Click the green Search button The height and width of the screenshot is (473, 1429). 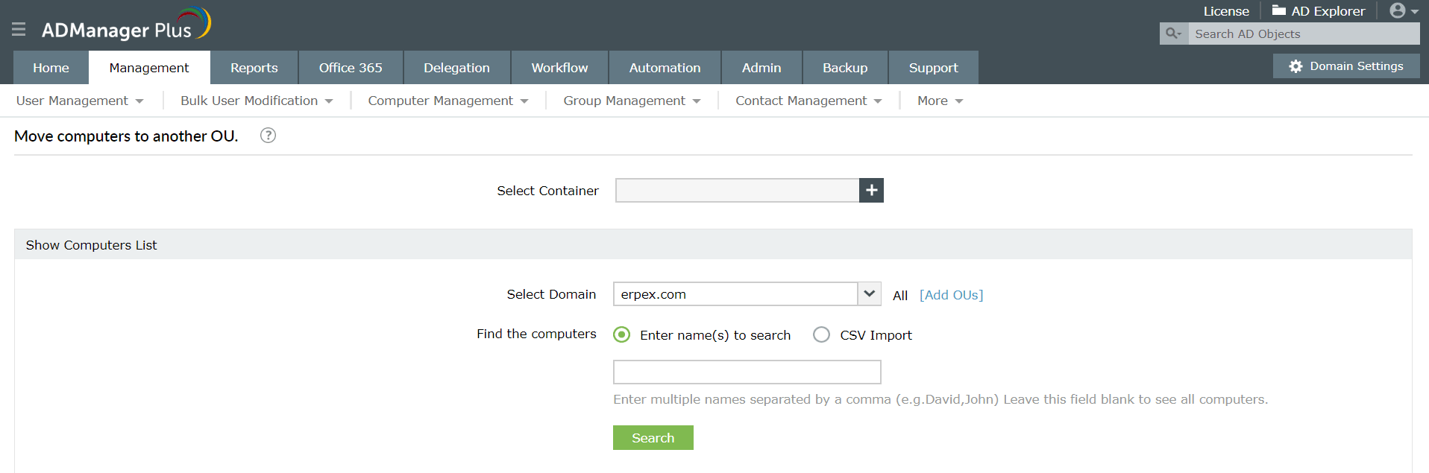click(x=653, y=438)
